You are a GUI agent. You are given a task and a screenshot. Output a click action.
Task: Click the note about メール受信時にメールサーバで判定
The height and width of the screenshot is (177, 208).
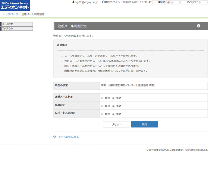point(101,56)
